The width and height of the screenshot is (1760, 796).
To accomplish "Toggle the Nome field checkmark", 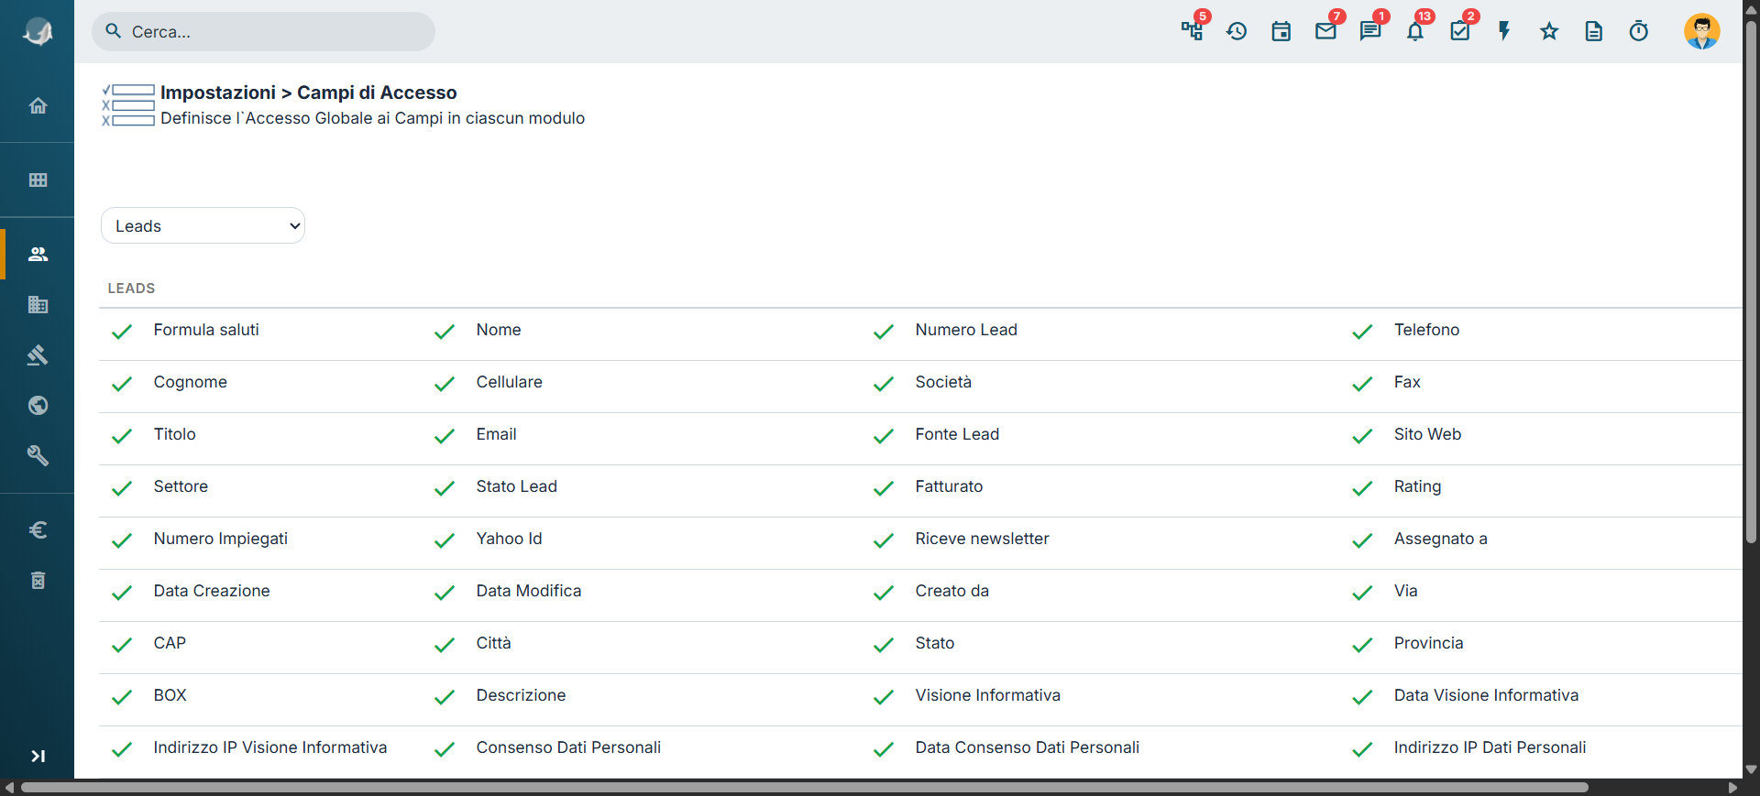I will [x=445, y=332].
